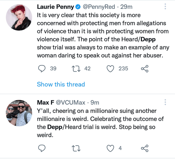Like Laurie Penny's tweet
The image size is (175, 160).
click(x=110, y=69)
